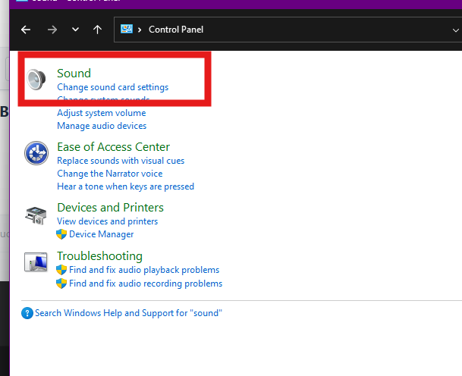Click the Devices and Printers icon

point(36,215)
